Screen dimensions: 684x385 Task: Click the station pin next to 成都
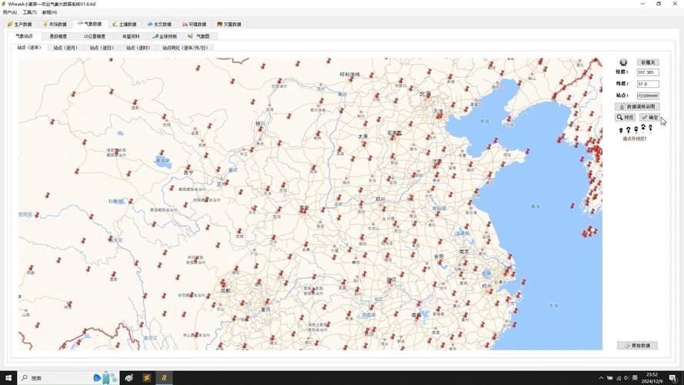pos(223,283)
